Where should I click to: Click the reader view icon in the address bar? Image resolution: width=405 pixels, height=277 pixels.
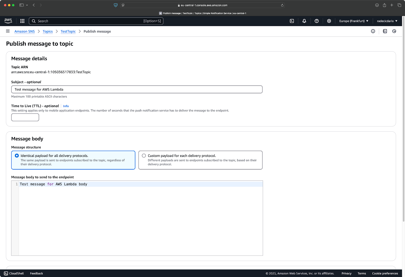[x=123, y=5]
